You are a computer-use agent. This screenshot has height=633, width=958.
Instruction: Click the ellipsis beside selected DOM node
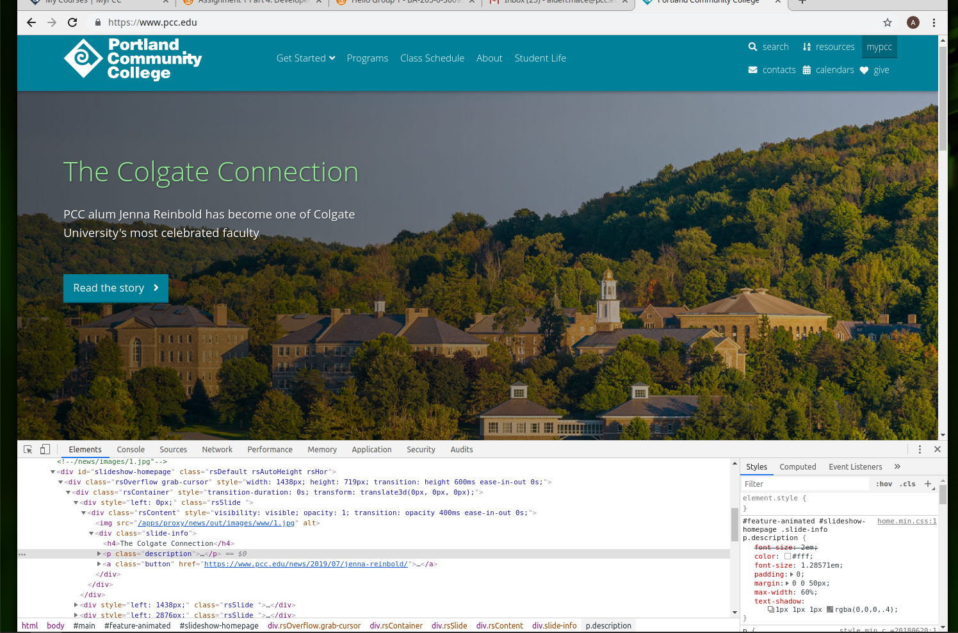tap(22, 554)
